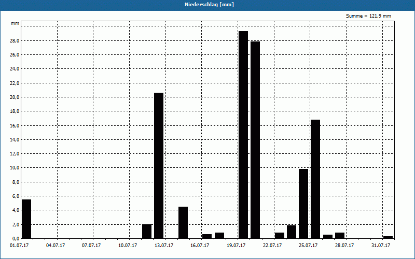415x259 pixels.
Task: Click the 16.07.17 date label
Action: point(200,246)
